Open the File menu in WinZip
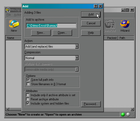 (x=9, y=15)
